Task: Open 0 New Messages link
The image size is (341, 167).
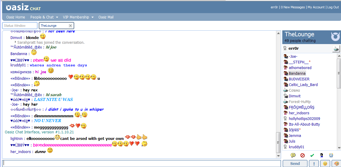Action: 293,7
